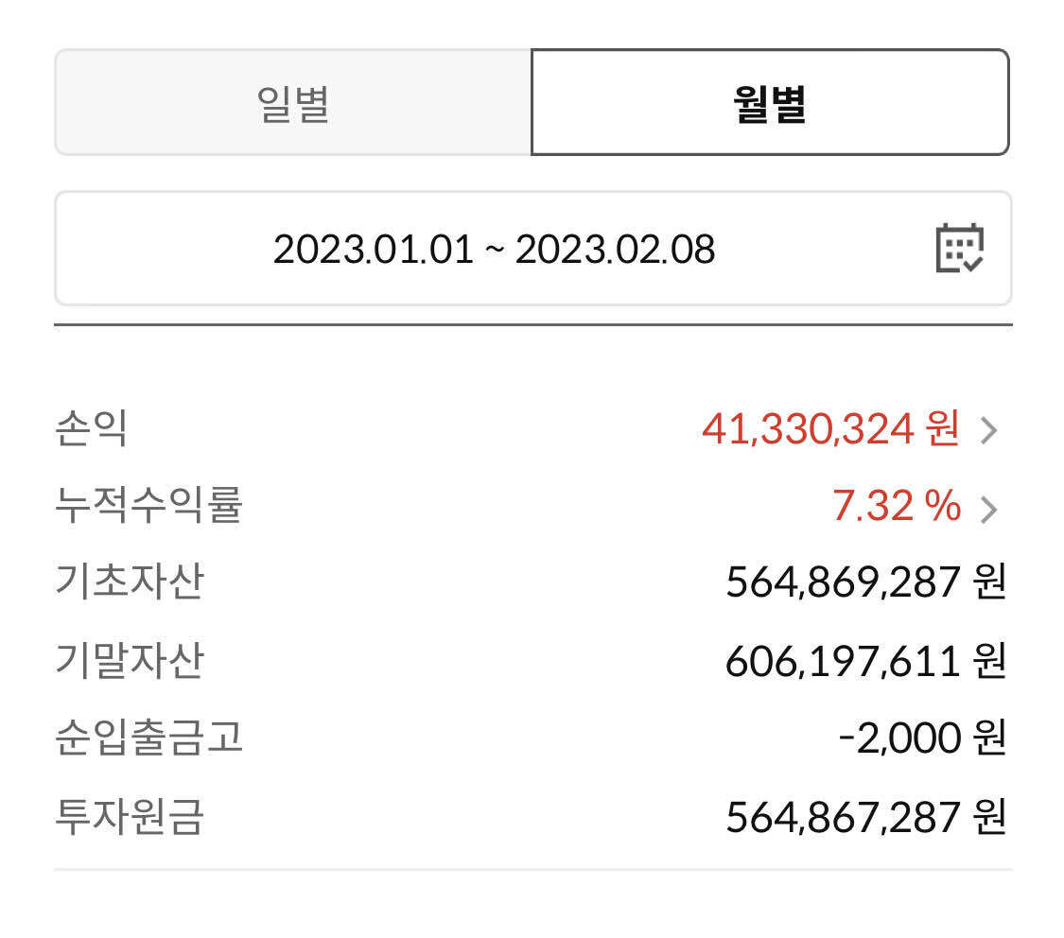Click the chevron next to 손익 amount
Screen dimensions: 1064x938
click(x=990, y=432)
